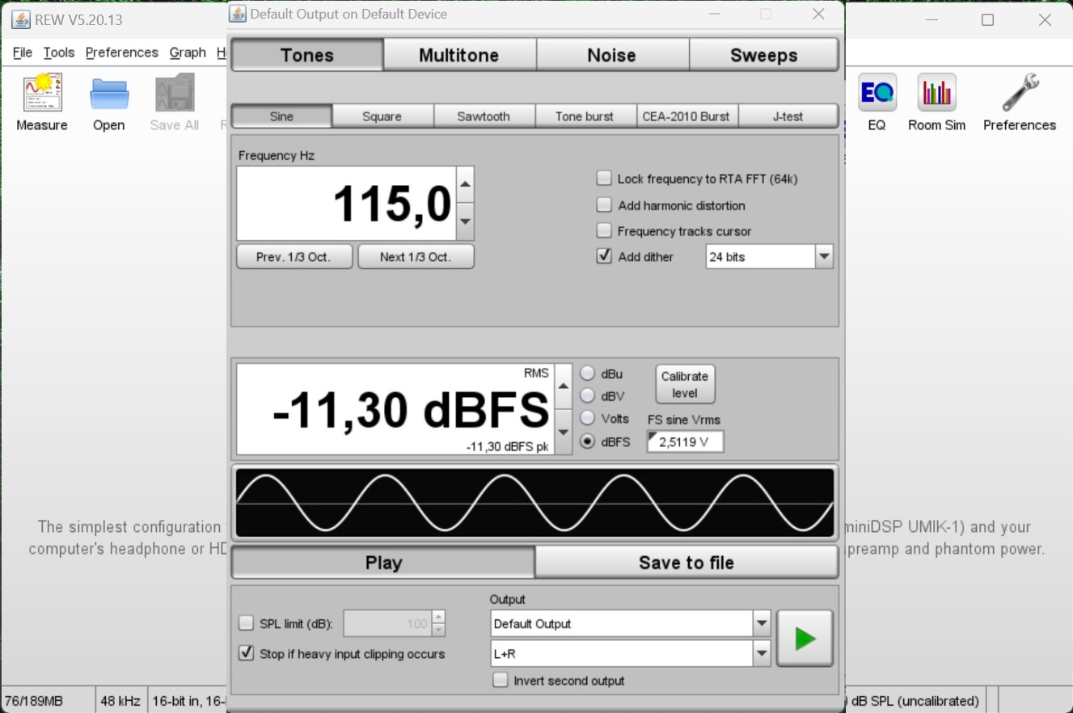
Task: Click the FS sine Vrms field
Action: (685, 441)
